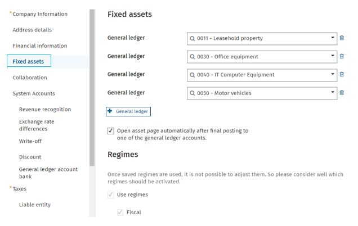Delete the Leasehold property ledger row
Image resolution: width=358 pixels, height=226 pixels.
click(x=342, y=38)
